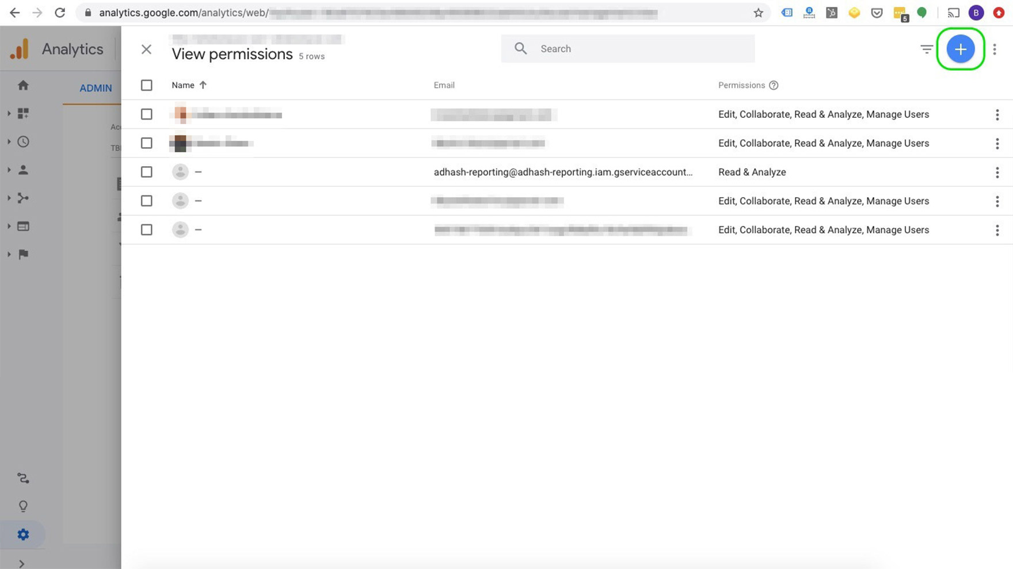This screenshot has height=569, width=1013.
Task: Click the blue add user plus button
Action: pyautogui.click(x=960, y=49)
